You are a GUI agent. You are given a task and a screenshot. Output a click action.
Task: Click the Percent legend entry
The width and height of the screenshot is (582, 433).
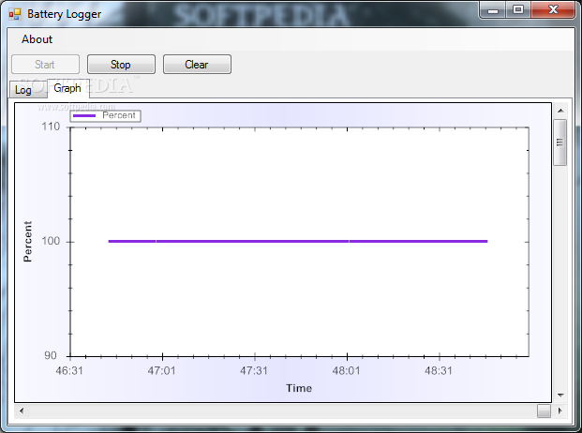(x=105, y=116)
